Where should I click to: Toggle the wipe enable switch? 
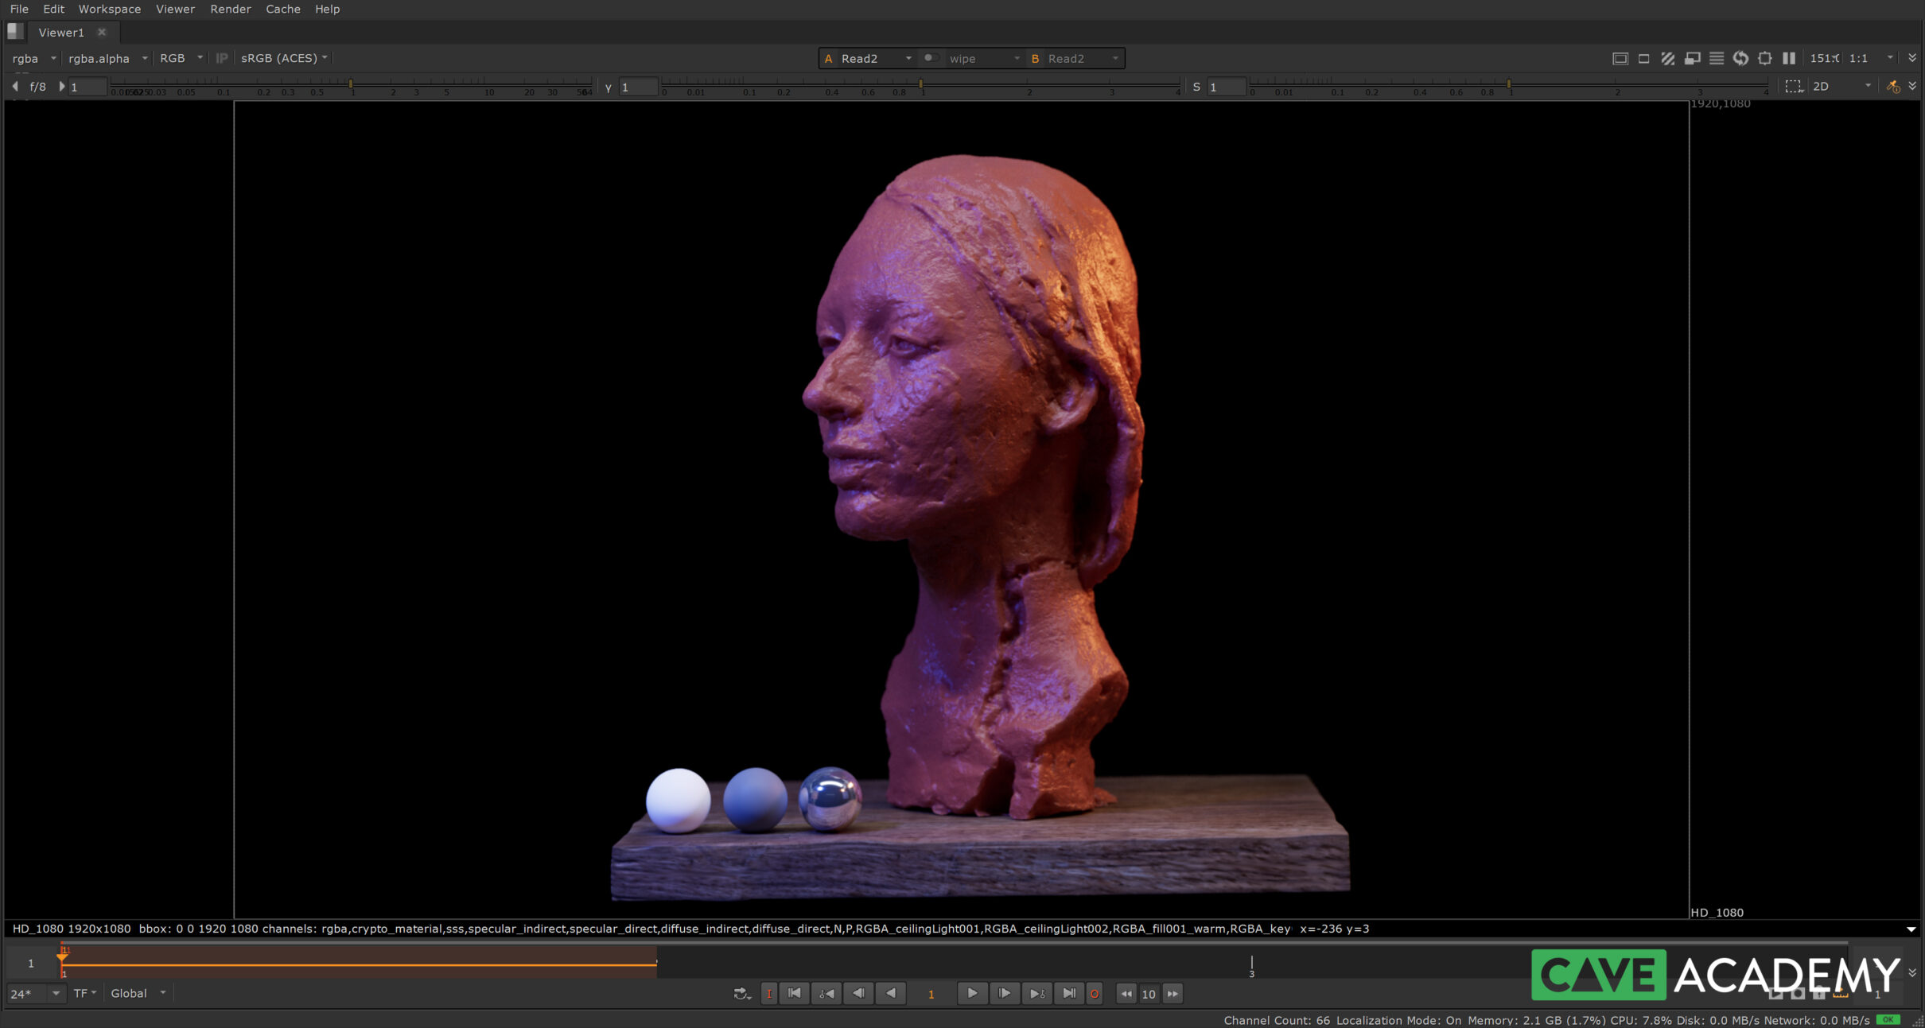pyautogui.click(x=930, y=58)
